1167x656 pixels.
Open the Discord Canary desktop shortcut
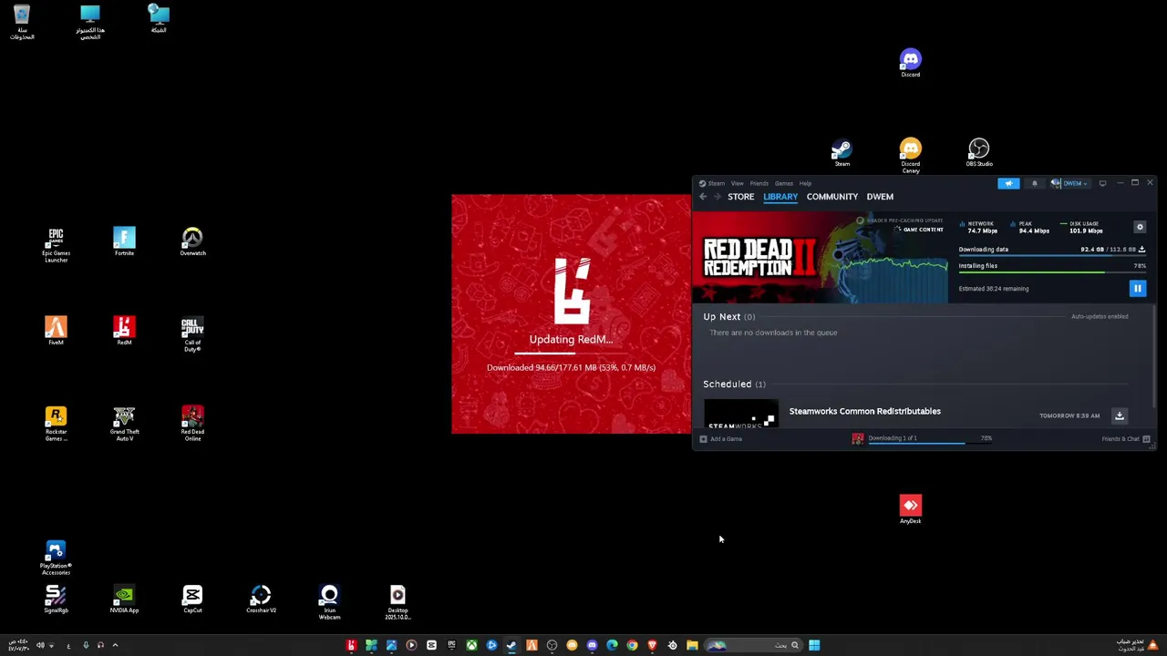[x=910, y=155]
